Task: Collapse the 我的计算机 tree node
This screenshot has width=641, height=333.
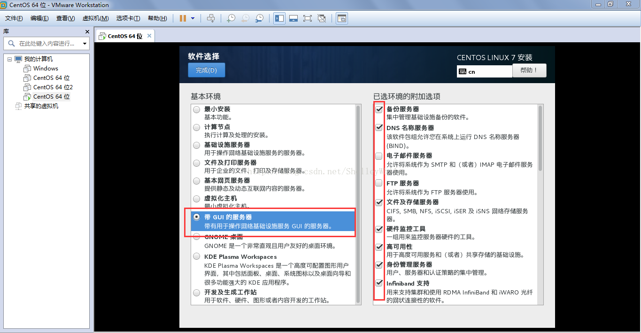Action: (x=10, y=59)
